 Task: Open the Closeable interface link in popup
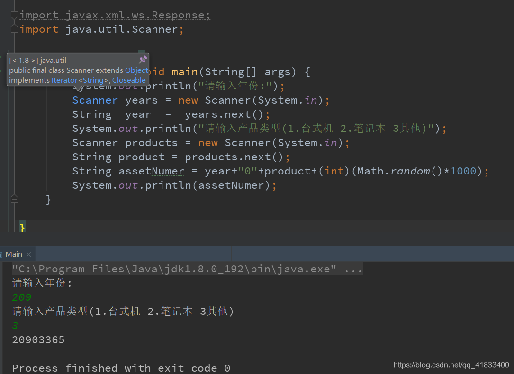click(129, 80)
